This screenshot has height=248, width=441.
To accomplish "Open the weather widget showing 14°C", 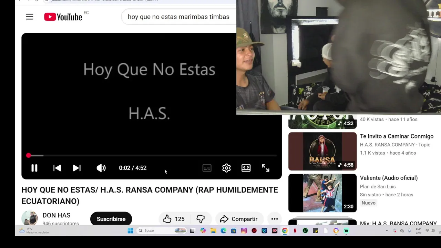I will (34, 231).
